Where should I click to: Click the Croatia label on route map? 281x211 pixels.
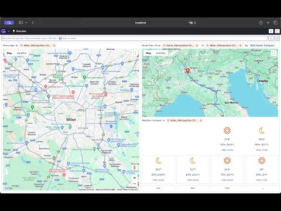(x=262, y=81)
